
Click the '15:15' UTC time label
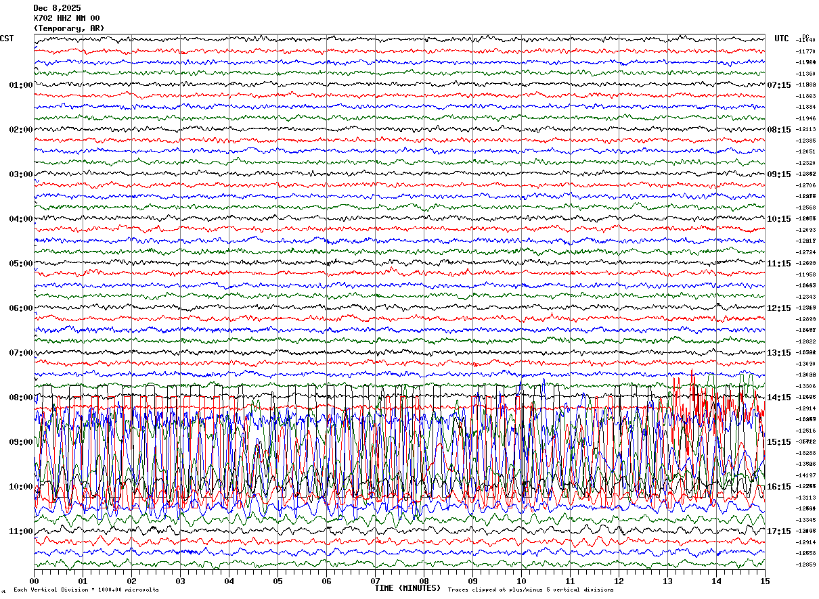click(x=779, y=442)
